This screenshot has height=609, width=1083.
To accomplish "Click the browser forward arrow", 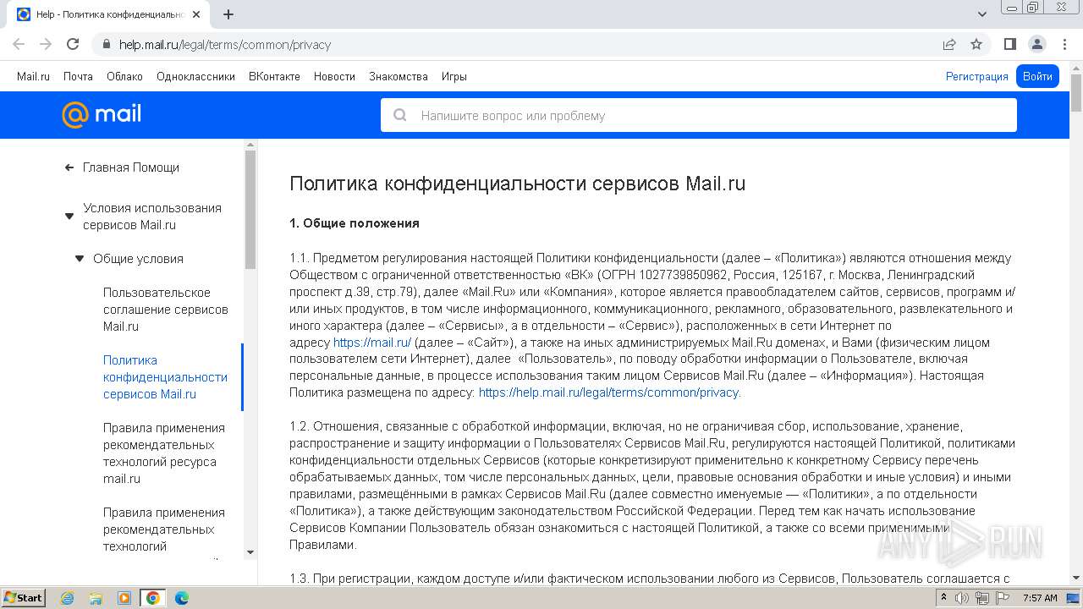I will coord(46,44).
